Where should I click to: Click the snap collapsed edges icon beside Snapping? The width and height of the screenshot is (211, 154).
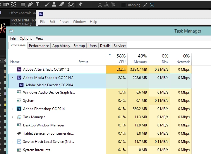pyautogui.click(x=145, y=5)
